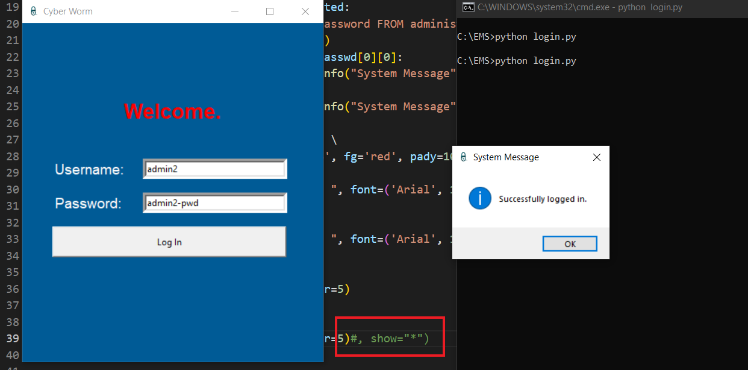Minimize the Cyber Worm window
This screenshot has height=370, width=748.
[235, 11]
